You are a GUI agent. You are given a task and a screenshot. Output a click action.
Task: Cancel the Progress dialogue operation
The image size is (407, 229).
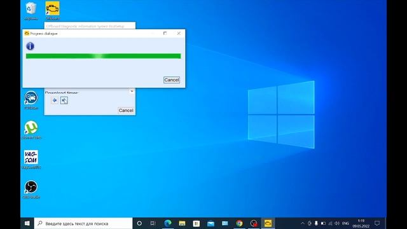point(171,80)
